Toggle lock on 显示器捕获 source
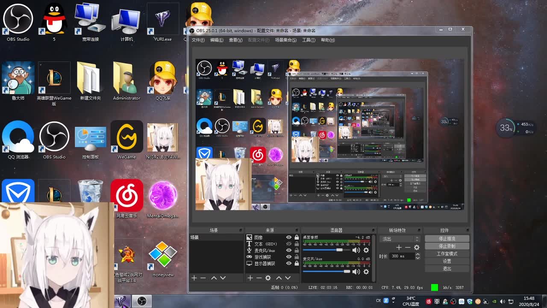Image resolution: width=547 pixels, height=308 pixels. click(x=297, y=264)
